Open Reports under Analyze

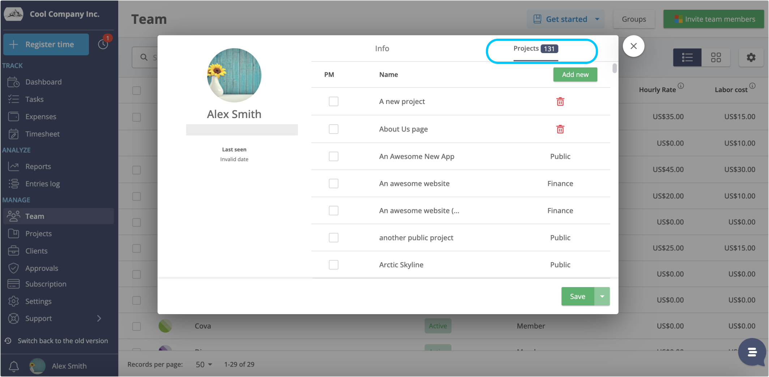(x=38, y=166)
